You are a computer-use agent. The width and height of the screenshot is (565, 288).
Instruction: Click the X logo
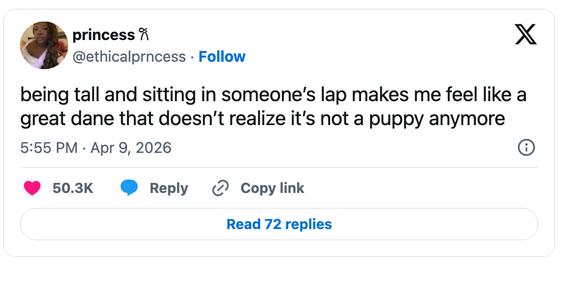(x=525, y=34)
